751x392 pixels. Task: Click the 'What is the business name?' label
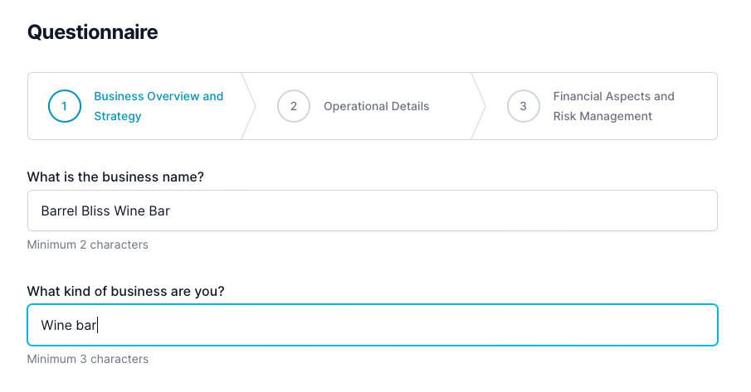(x=116, y=177)
